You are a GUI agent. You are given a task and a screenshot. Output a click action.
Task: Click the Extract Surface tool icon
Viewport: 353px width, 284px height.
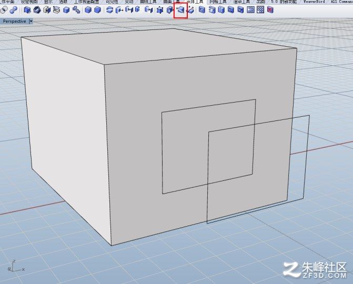47,10
